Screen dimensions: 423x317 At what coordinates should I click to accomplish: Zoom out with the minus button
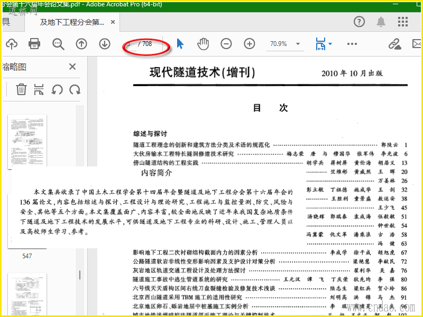226,44
